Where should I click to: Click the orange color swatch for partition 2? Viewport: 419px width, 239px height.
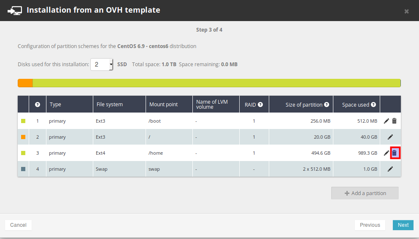coord(23,137)
